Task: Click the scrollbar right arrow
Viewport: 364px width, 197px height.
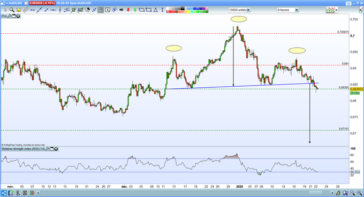Action: 332,193
